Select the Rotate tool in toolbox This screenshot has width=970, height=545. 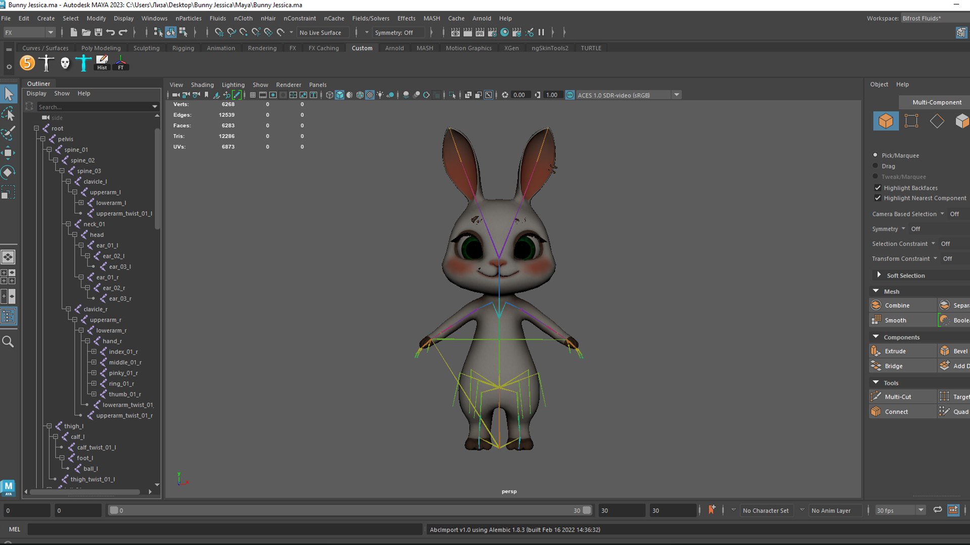pyautogui.click(x=9, y=173)
